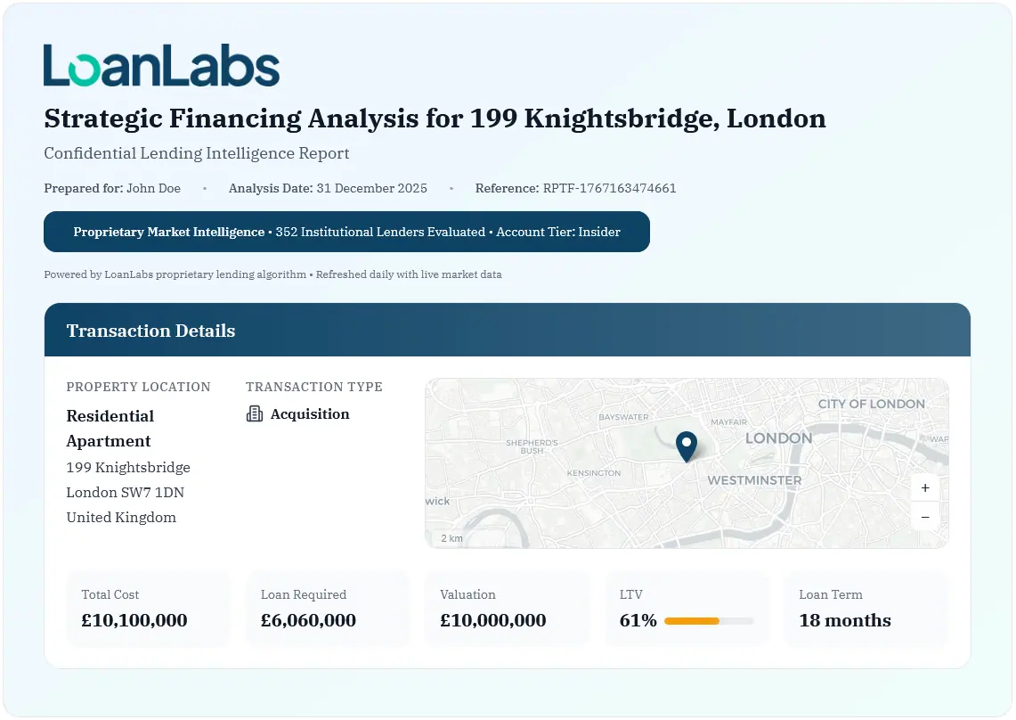Select the Loan Term 18 months card
This screenshot has width=1016, height=720.
tap(866, 609)
